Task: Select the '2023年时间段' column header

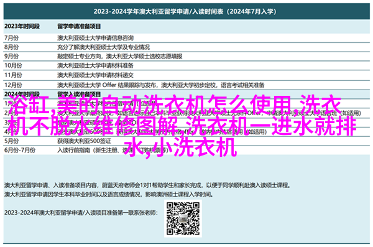Action: tap(22, 26)
